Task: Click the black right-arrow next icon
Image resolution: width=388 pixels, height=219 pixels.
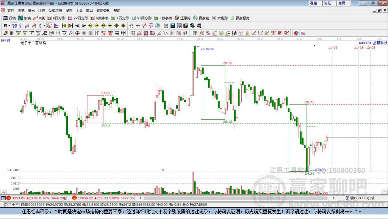Action: [84, 26]
